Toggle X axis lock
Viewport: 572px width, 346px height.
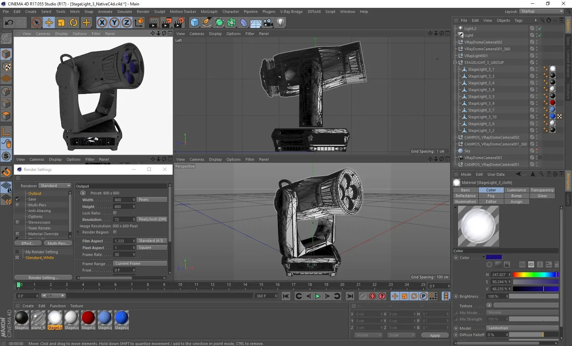pyautogui.click(x=102, y=23)
